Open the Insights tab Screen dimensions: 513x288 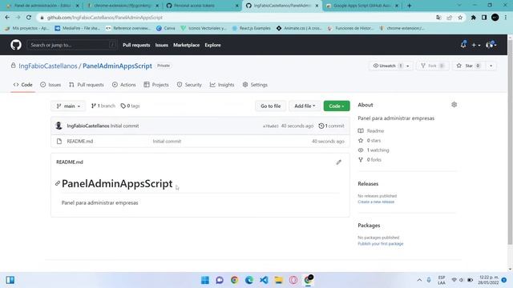pos(222,85)
